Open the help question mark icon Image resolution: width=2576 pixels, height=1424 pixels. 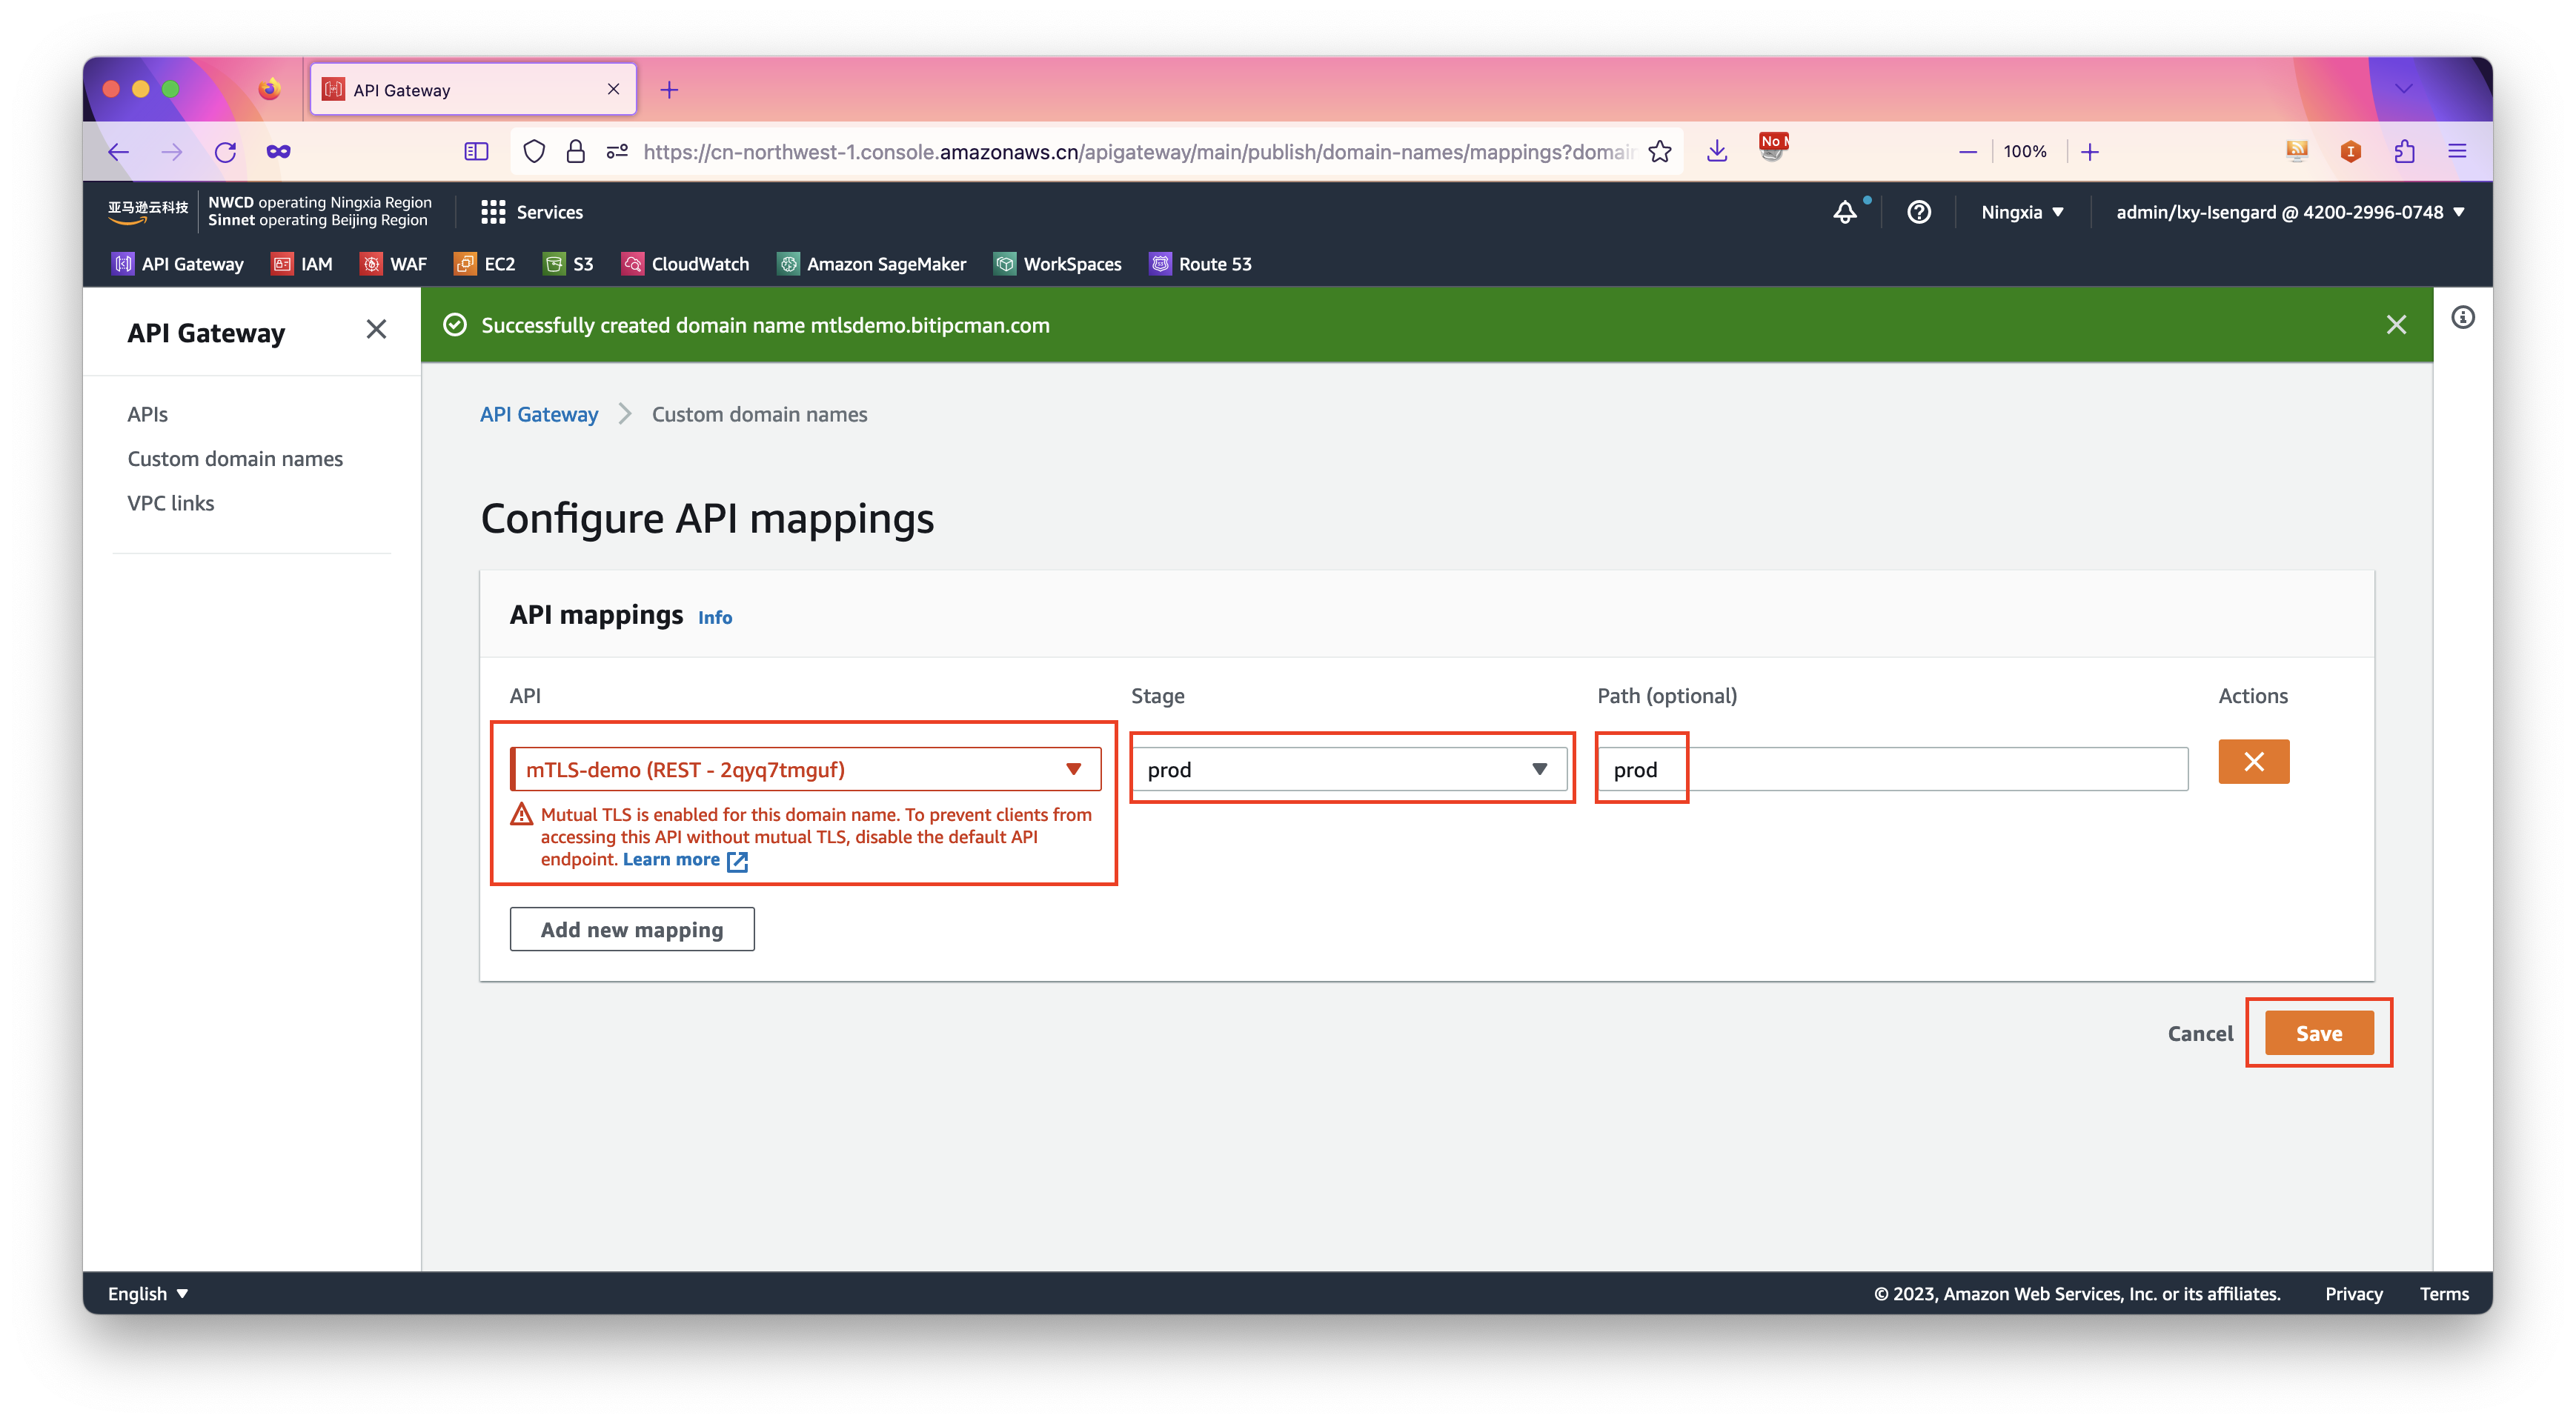point(1918,212)
